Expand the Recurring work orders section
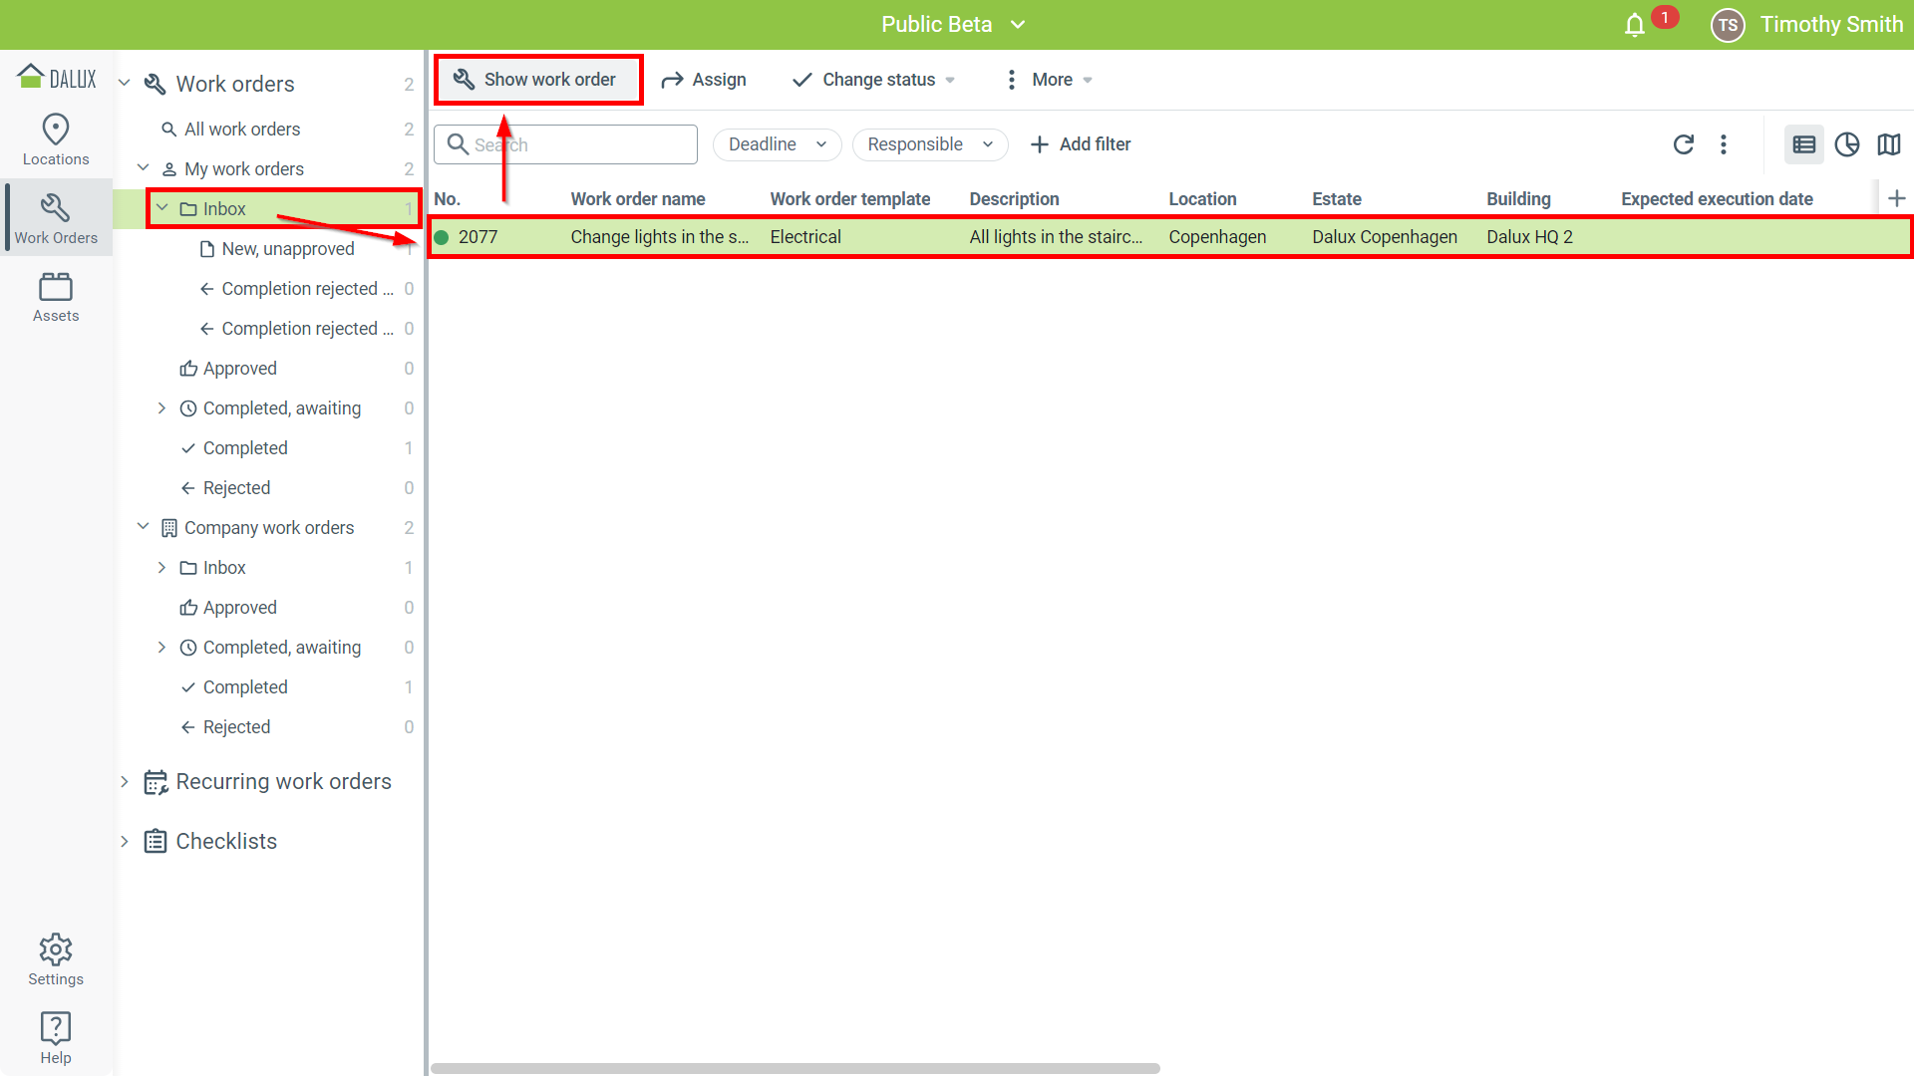Viewport: 1914px width, 1076px height. (125, 782)
